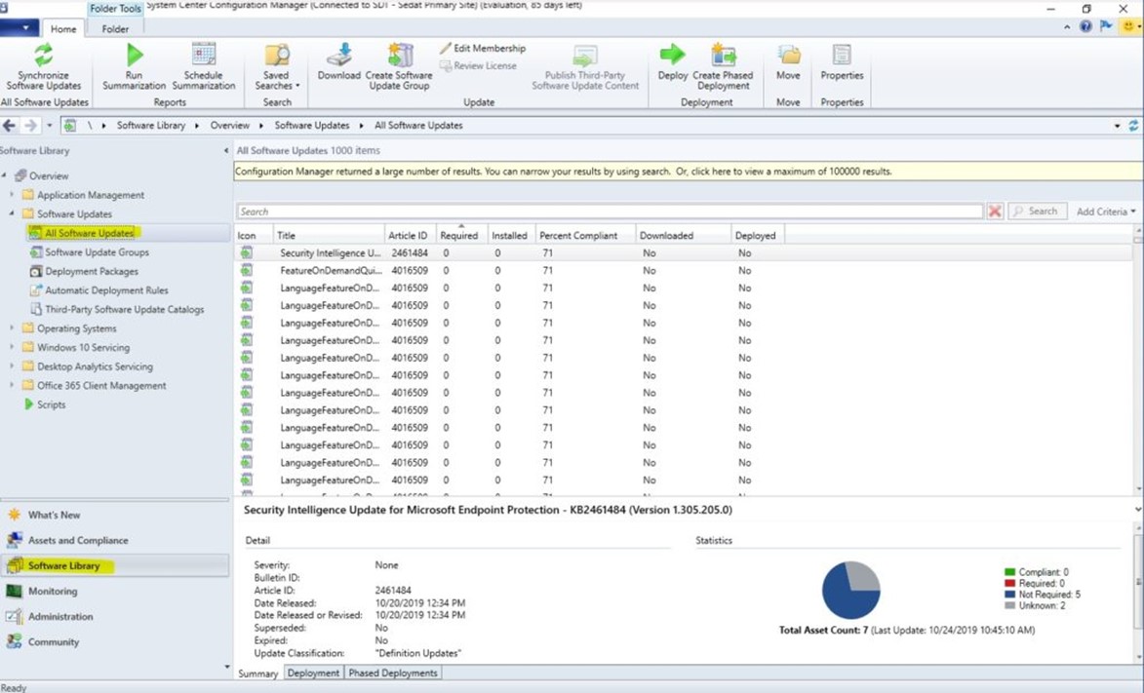The image size is (1144, 693).
Task: Switch to the Deployment details tab
Action: pyautogui.click(x=314, y=674)
